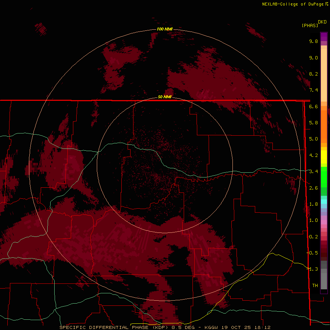Click the 9.0 scale value
The width and height of the screenshot is (330, 330).
[313, 58]
